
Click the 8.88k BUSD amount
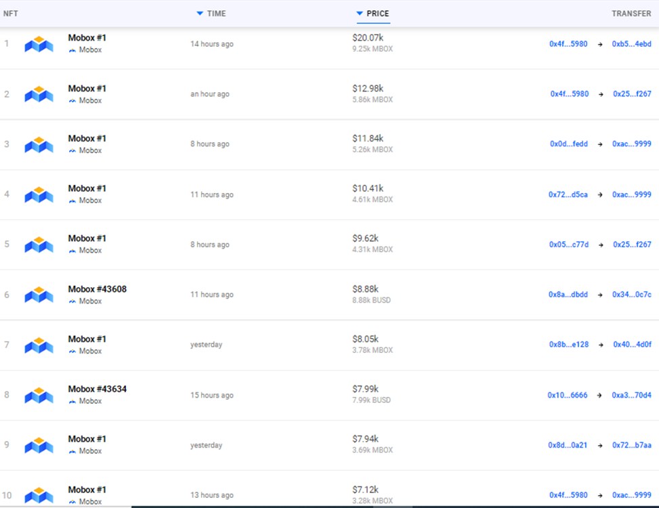pyautogui.click(x=372, y=300)
